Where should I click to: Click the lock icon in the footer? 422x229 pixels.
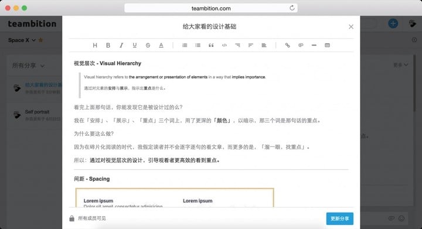(x=72, y=218)
